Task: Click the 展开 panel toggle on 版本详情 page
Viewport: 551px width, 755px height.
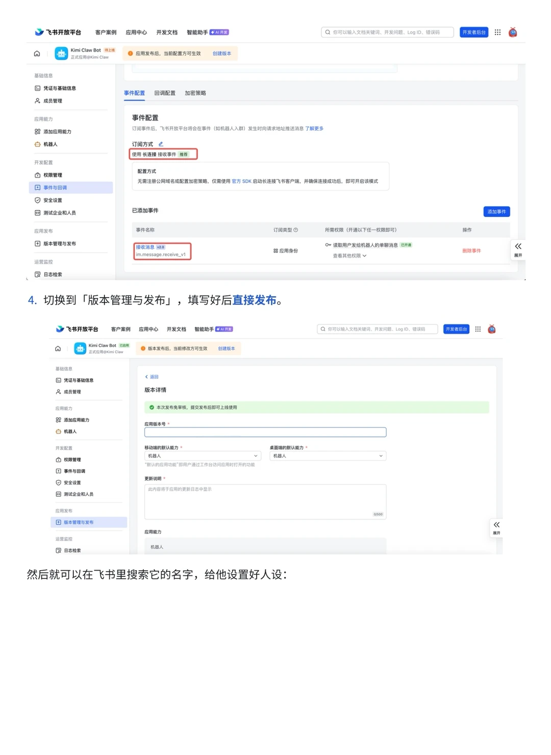Action: point(496,528)
